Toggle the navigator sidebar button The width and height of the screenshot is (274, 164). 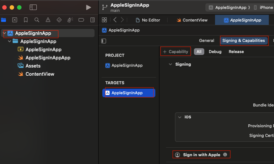(x=33, y=7)
